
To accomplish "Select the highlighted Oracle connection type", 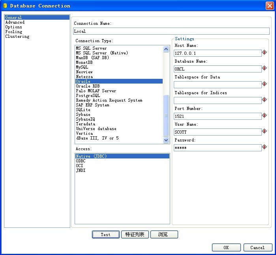I will click(x=119, y=81).
